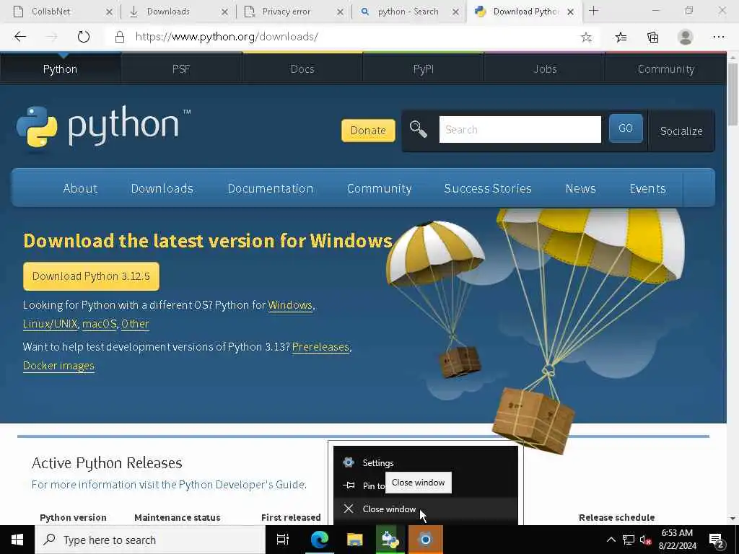Click the orange taskbar app icon
Viewport: 739px width, 554px height.
click(x=426, y=540)
